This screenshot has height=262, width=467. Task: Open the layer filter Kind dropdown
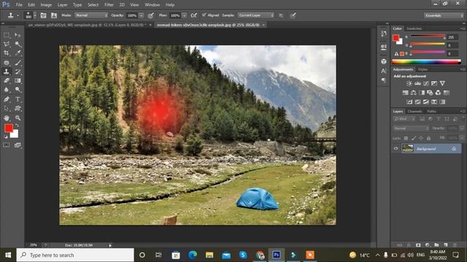click(404, 119)
